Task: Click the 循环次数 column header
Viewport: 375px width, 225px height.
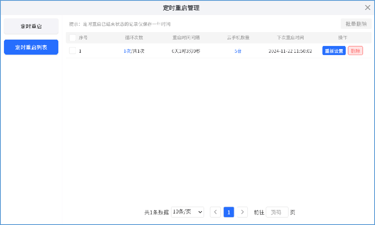Action: click(x=134, y=38)
